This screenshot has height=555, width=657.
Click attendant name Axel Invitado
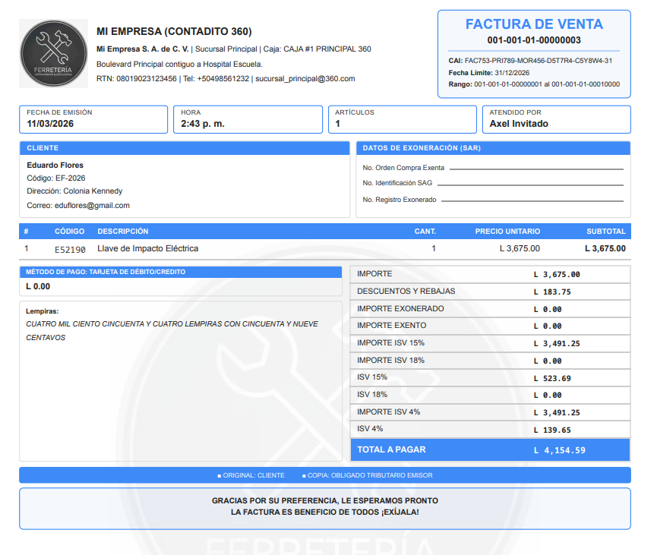[x=519, y=124]
